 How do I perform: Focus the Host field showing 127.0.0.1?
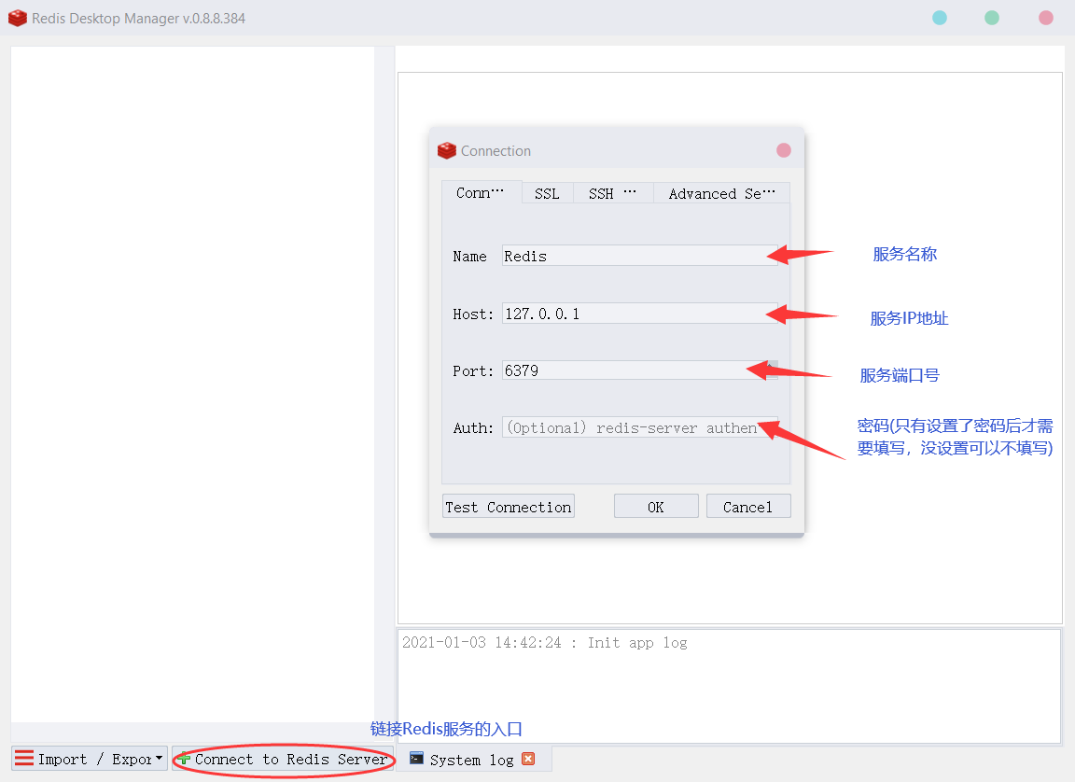[x=639, y=314]
